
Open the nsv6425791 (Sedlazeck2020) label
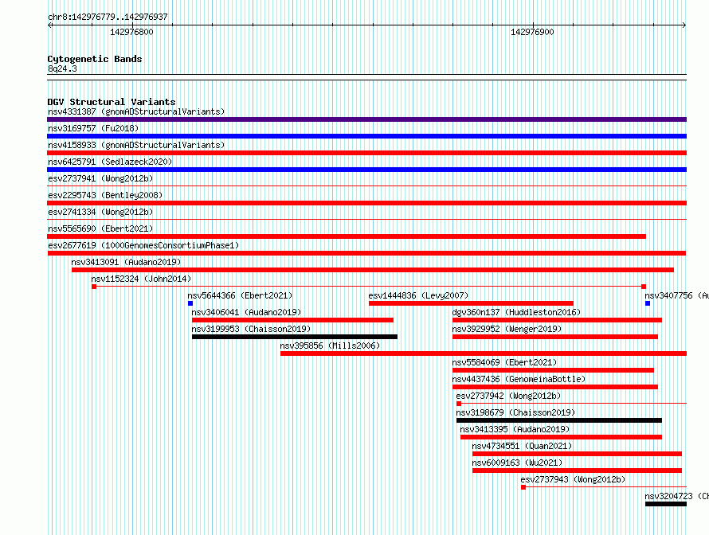[x=110, y=162]
